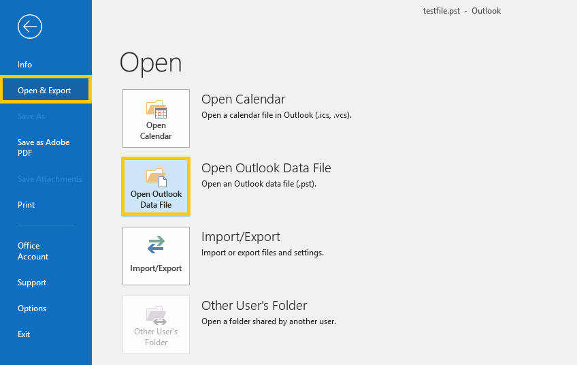Open the Print page

[x=26, y=205]
